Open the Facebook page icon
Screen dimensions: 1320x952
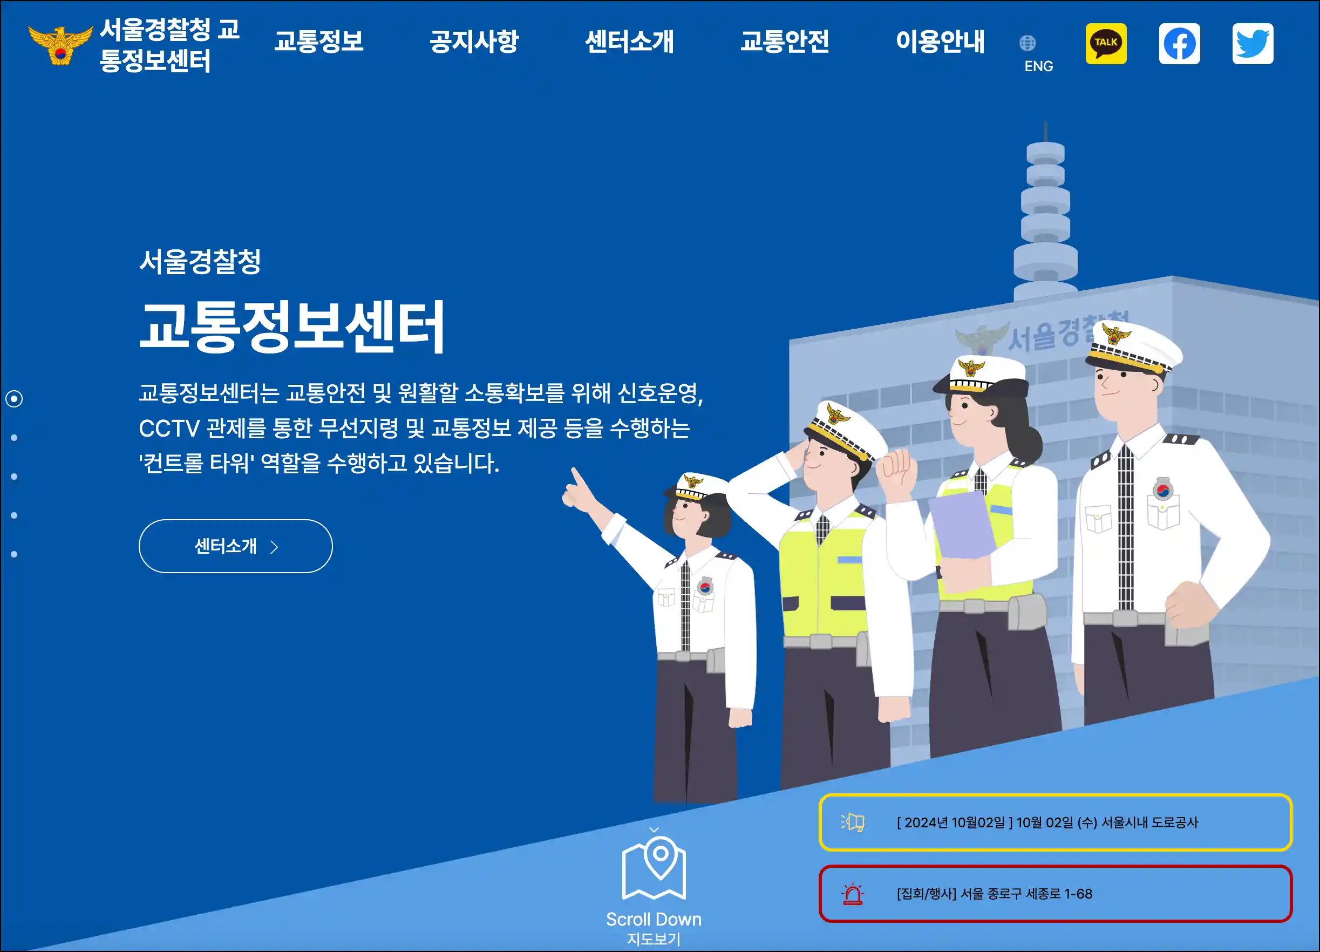point(1179,44)
